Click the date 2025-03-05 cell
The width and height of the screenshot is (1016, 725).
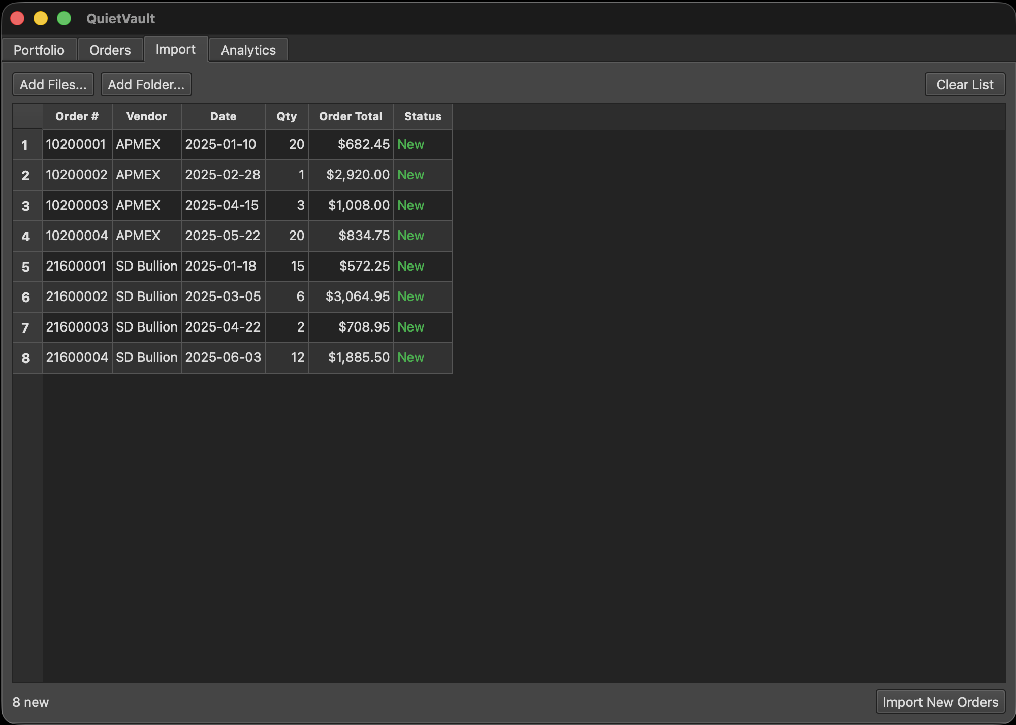[x=224, y=297]
